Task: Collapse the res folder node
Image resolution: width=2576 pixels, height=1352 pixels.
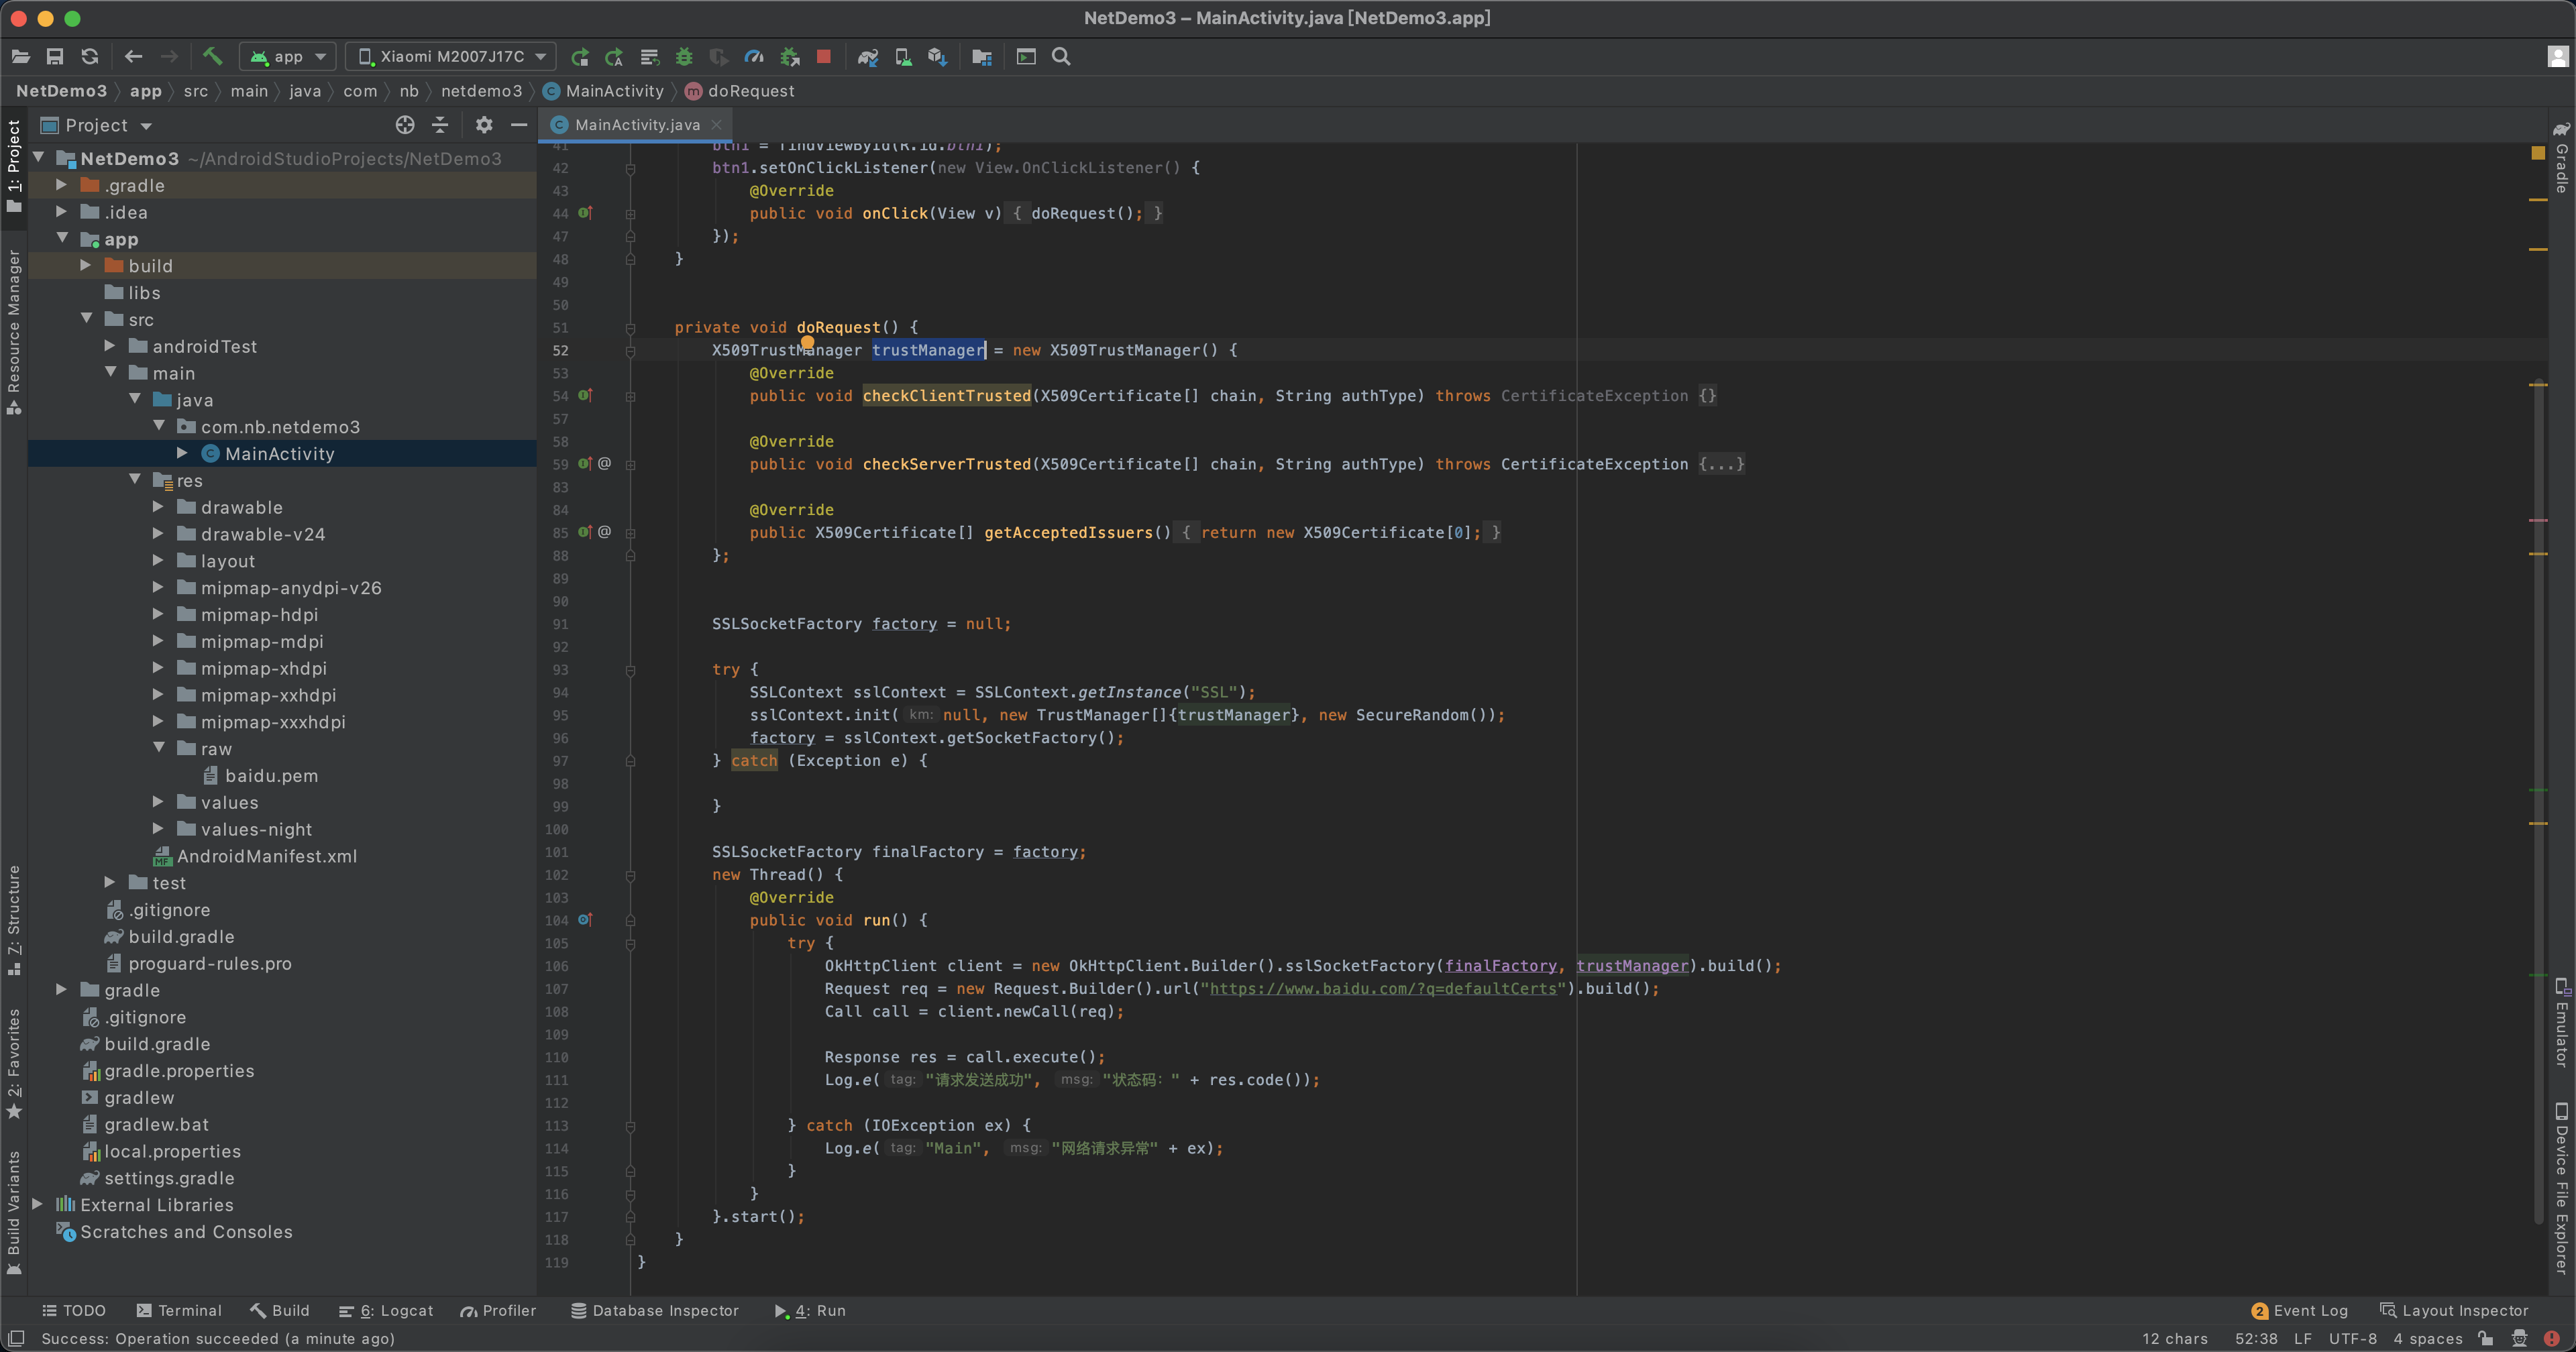Action: click(135, 480)
